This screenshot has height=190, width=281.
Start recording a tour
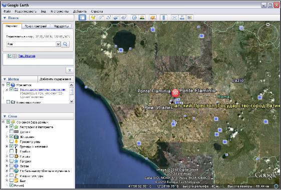click(124, 17)
